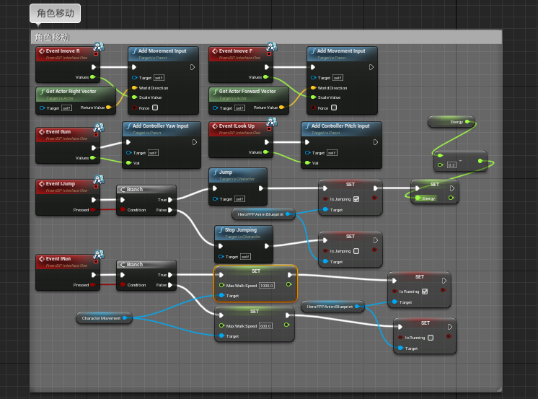Image resolution: width=538 pixels, height=399 pixels.
Task: Toggle Force checkbox on right Add Movement Input
Action: click(x=334, y=108)
